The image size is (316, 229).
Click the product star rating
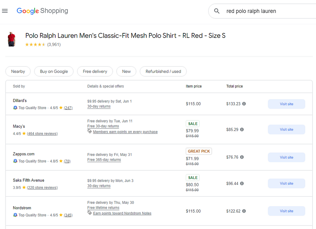point(35,44)
